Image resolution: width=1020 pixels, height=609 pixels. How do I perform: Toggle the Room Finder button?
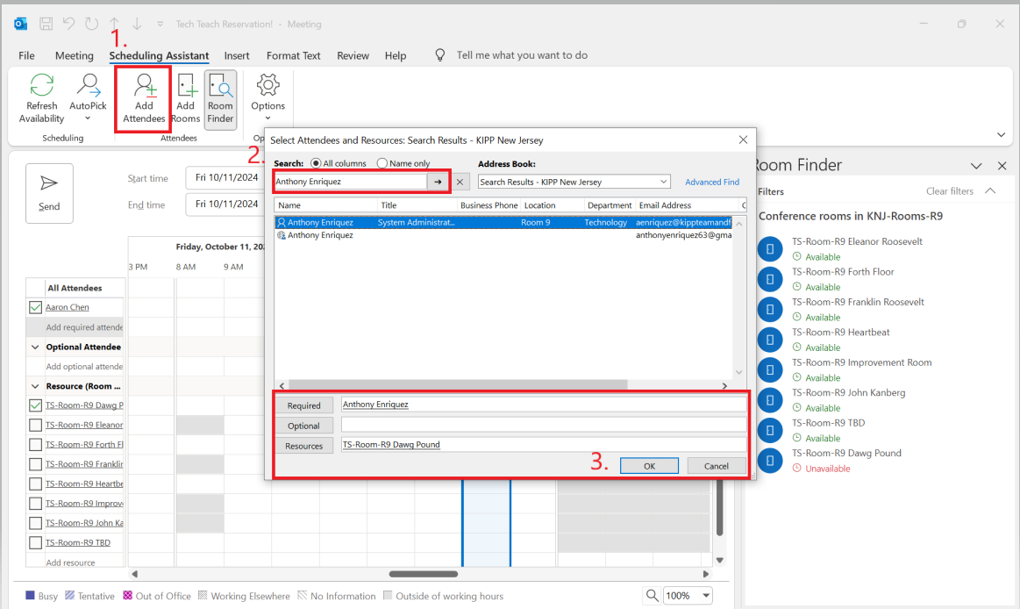[220, 99]
